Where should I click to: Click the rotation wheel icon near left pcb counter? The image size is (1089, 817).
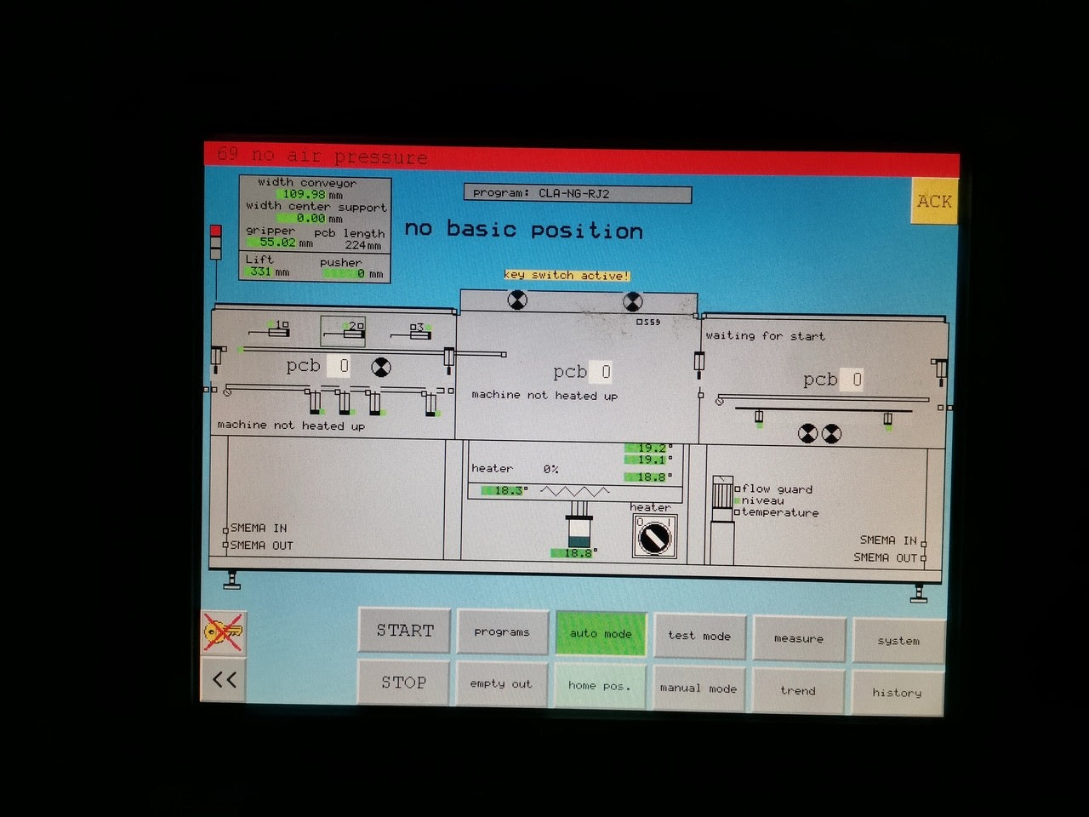[381, 367]
